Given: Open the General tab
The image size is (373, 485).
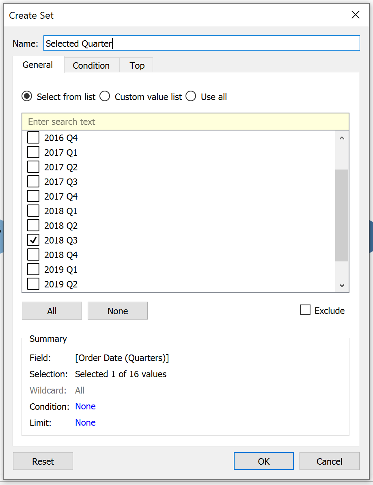Looking at the screenshot, I should click(x=38, y=65).
